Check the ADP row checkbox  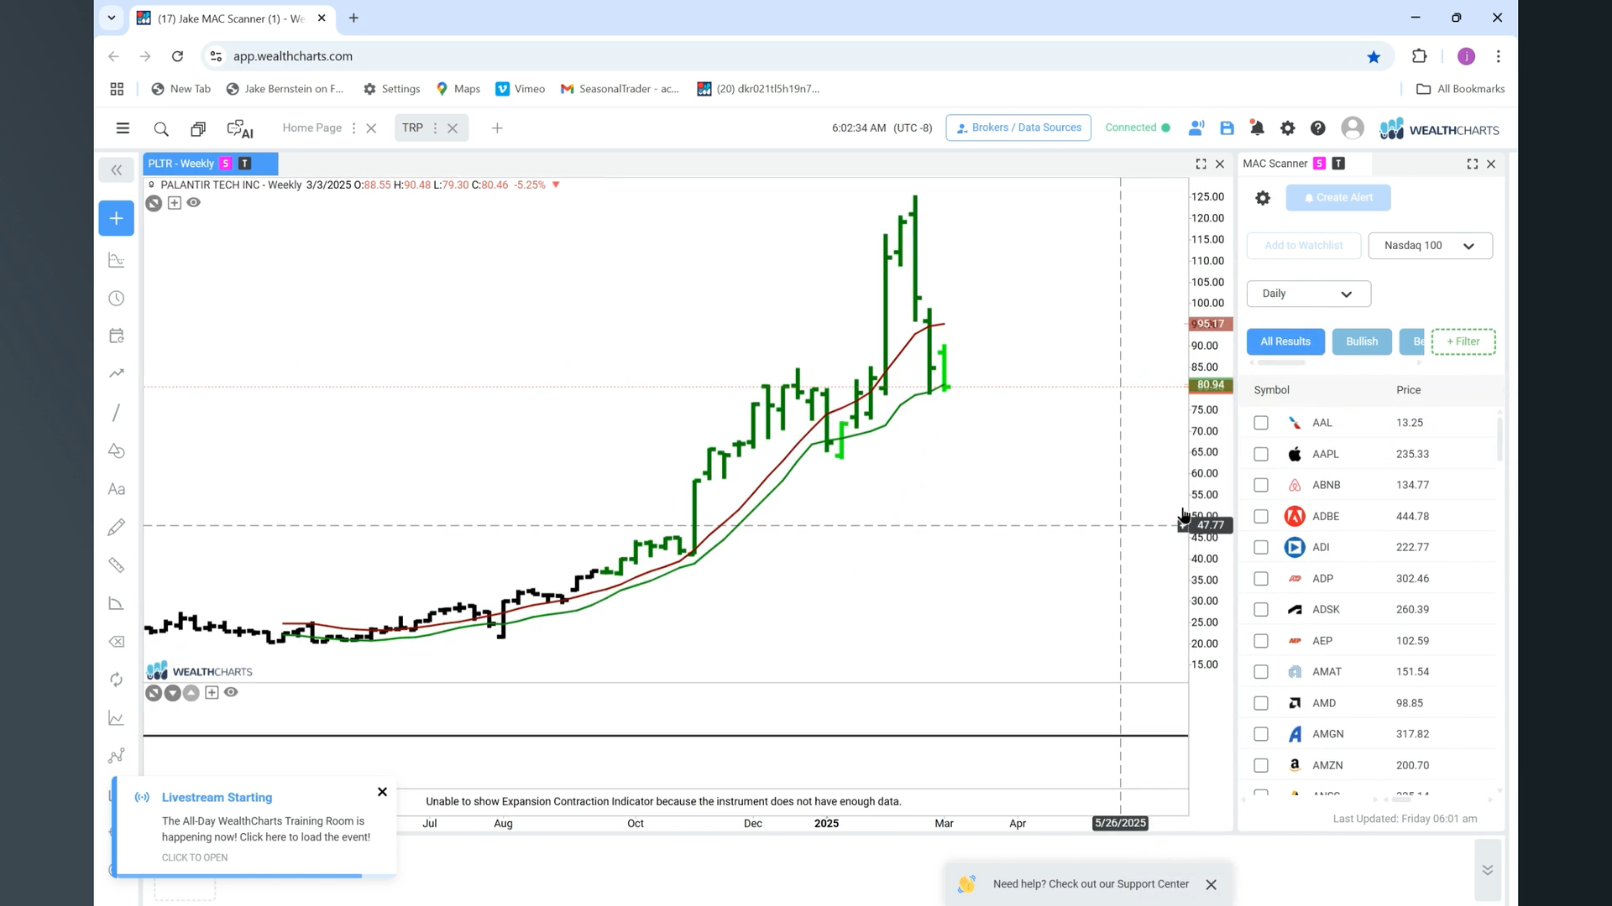(x=1261, y=579)
